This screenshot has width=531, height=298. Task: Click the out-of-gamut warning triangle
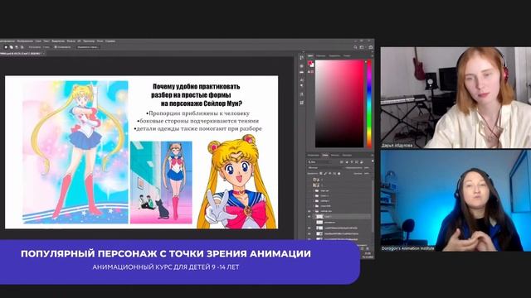[x=309, y=72]
